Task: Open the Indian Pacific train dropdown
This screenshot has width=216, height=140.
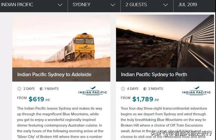Action: [34, 5]
